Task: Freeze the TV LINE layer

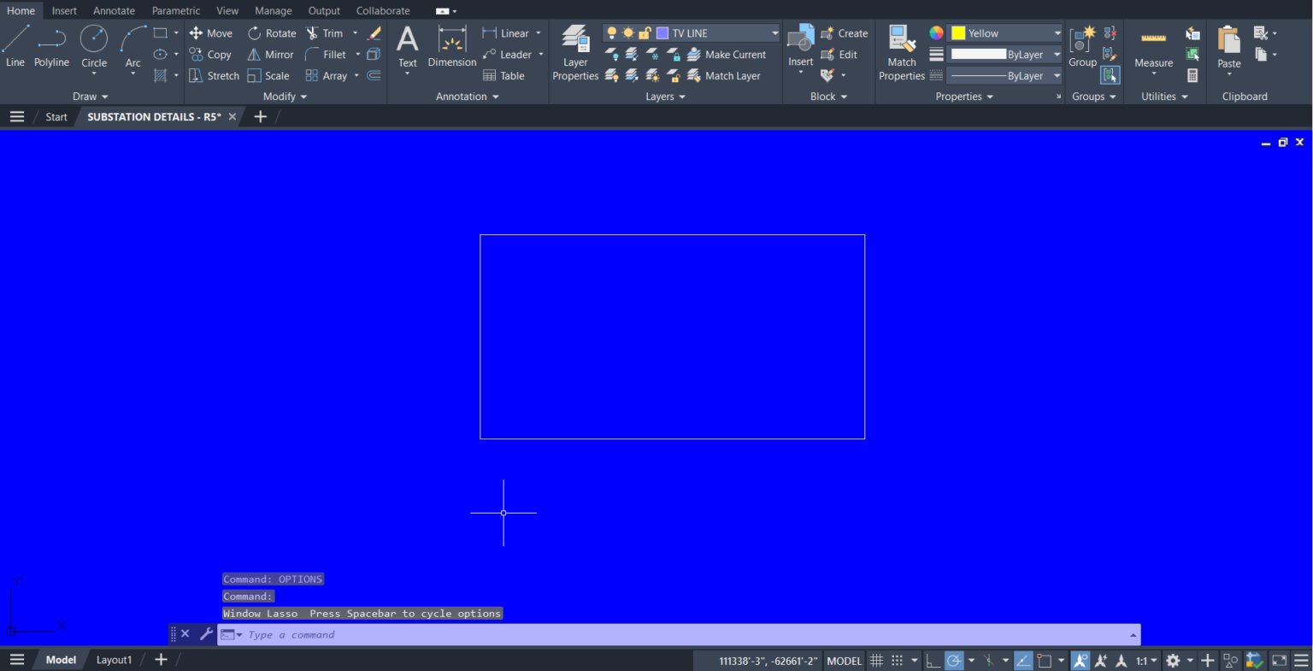Action: [629, 32]
